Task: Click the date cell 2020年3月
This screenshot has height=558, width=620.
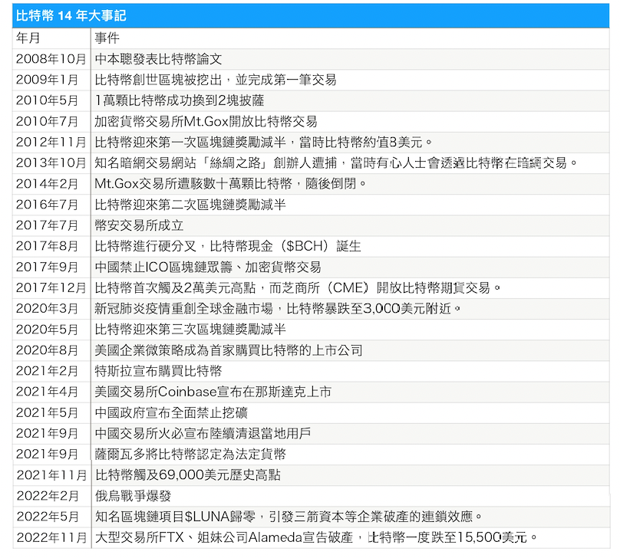Action: (47, 309)
